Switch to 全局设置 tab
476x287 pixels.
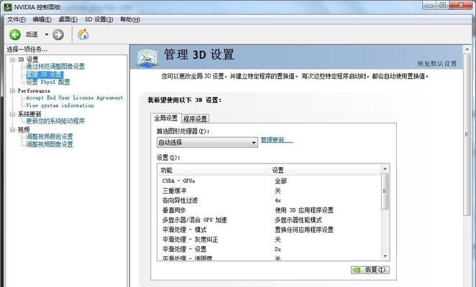coord(166,118)
